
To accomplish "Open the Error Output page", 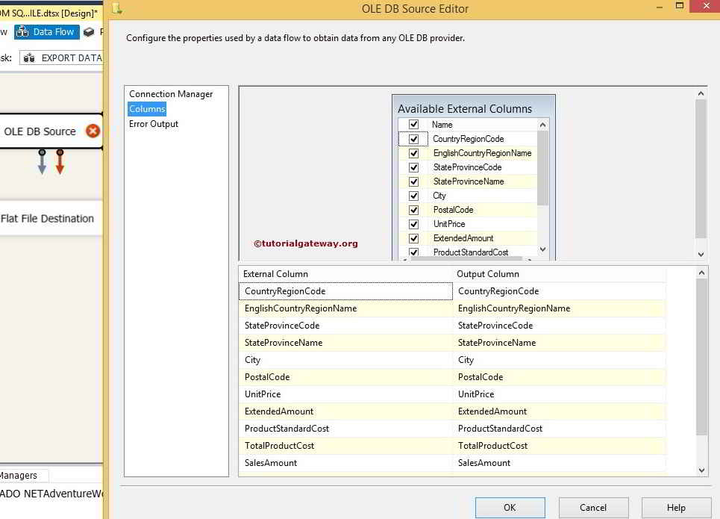I will (154, 124).
